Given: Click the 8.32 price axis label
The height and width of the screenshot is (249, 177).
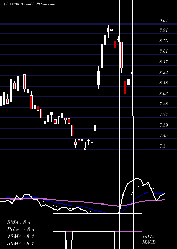Looking at the screenshot, I should (164, 73).
